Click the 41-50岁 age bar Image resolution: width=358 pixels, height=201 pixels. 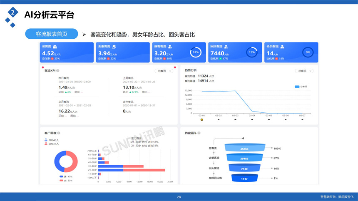(x=103, y=162)
